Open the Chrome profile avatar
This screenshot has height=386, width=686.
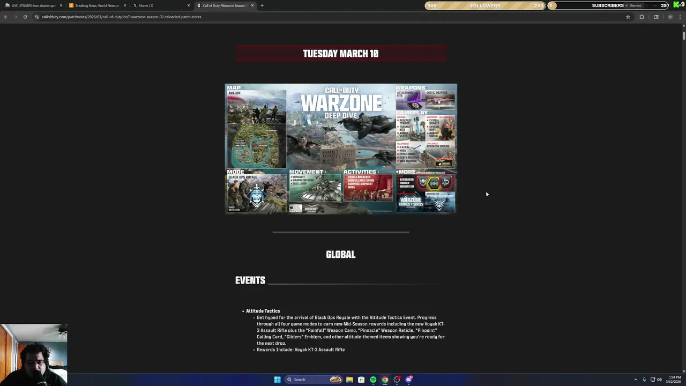[670, 17]
